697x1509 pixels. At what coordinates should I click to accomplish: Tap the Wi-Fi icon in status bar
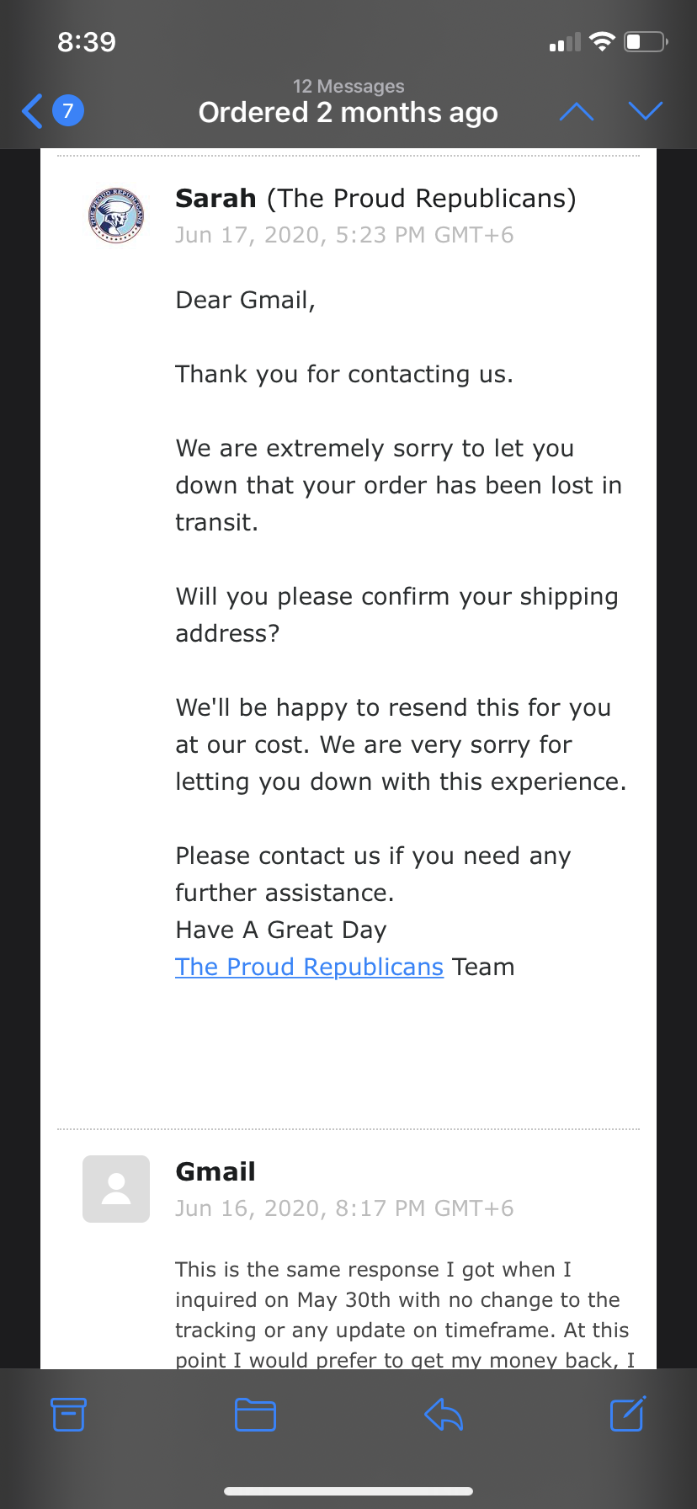(602, 41)
